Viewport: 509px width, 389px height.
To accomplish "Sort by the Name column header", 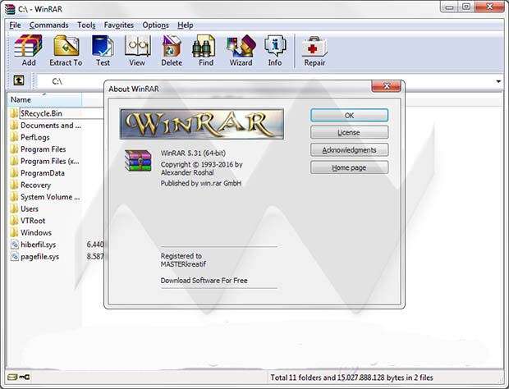I will pos(44,99).
